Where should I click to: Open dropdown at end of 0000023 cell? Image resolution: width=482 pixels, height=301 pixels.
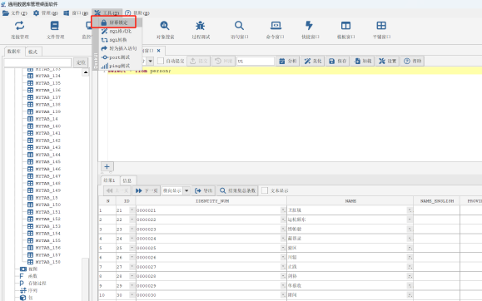click(x=283, y=229)
